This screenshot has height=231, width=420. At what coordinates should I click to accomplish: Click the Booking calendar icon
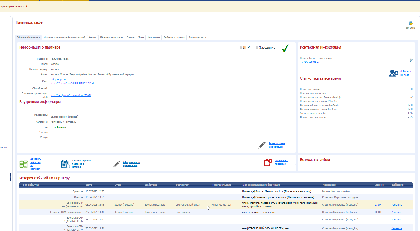[x=66, y=164]
